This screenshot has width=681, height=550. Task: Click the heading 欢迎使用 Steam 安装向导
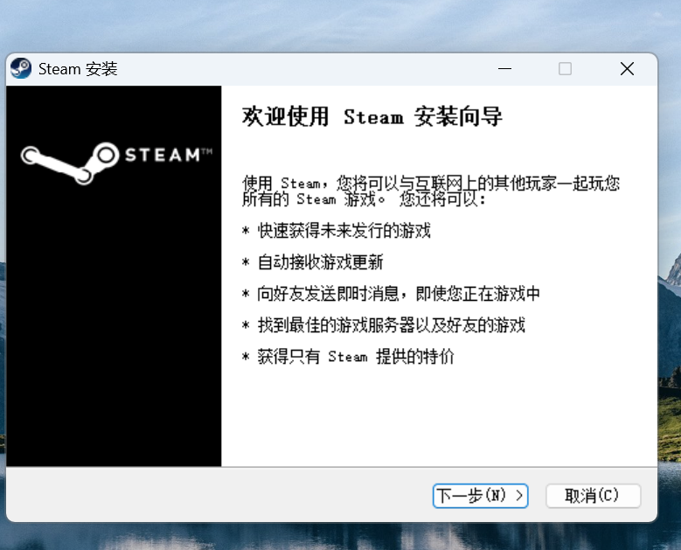(x=372, y=116)
